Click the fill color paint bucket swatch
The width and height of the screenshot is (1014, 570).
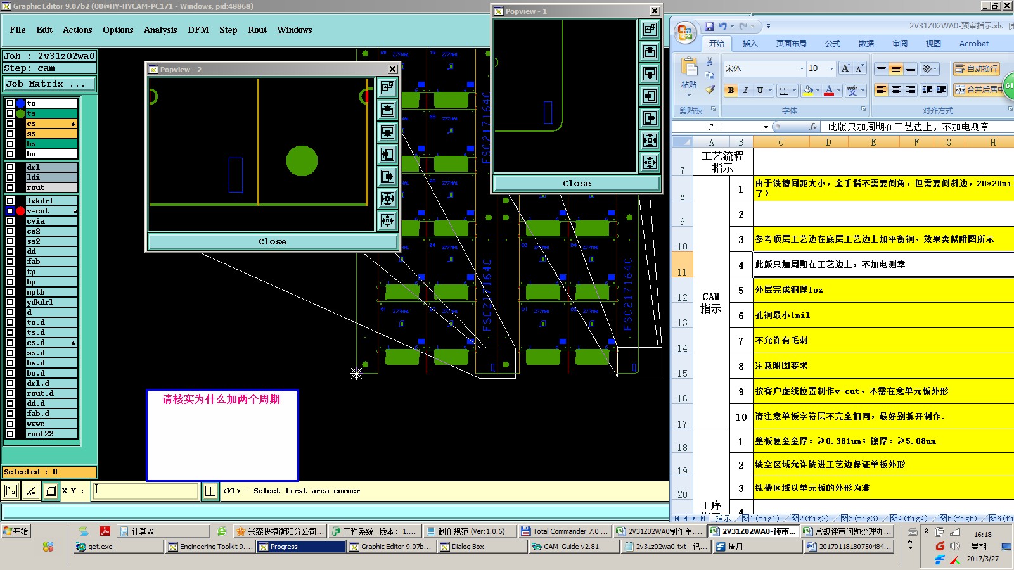coord(808,91)
